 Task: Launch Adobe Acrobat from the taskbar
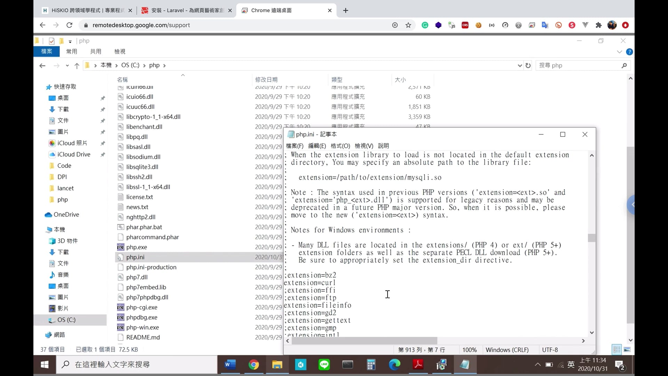point(418,365)
